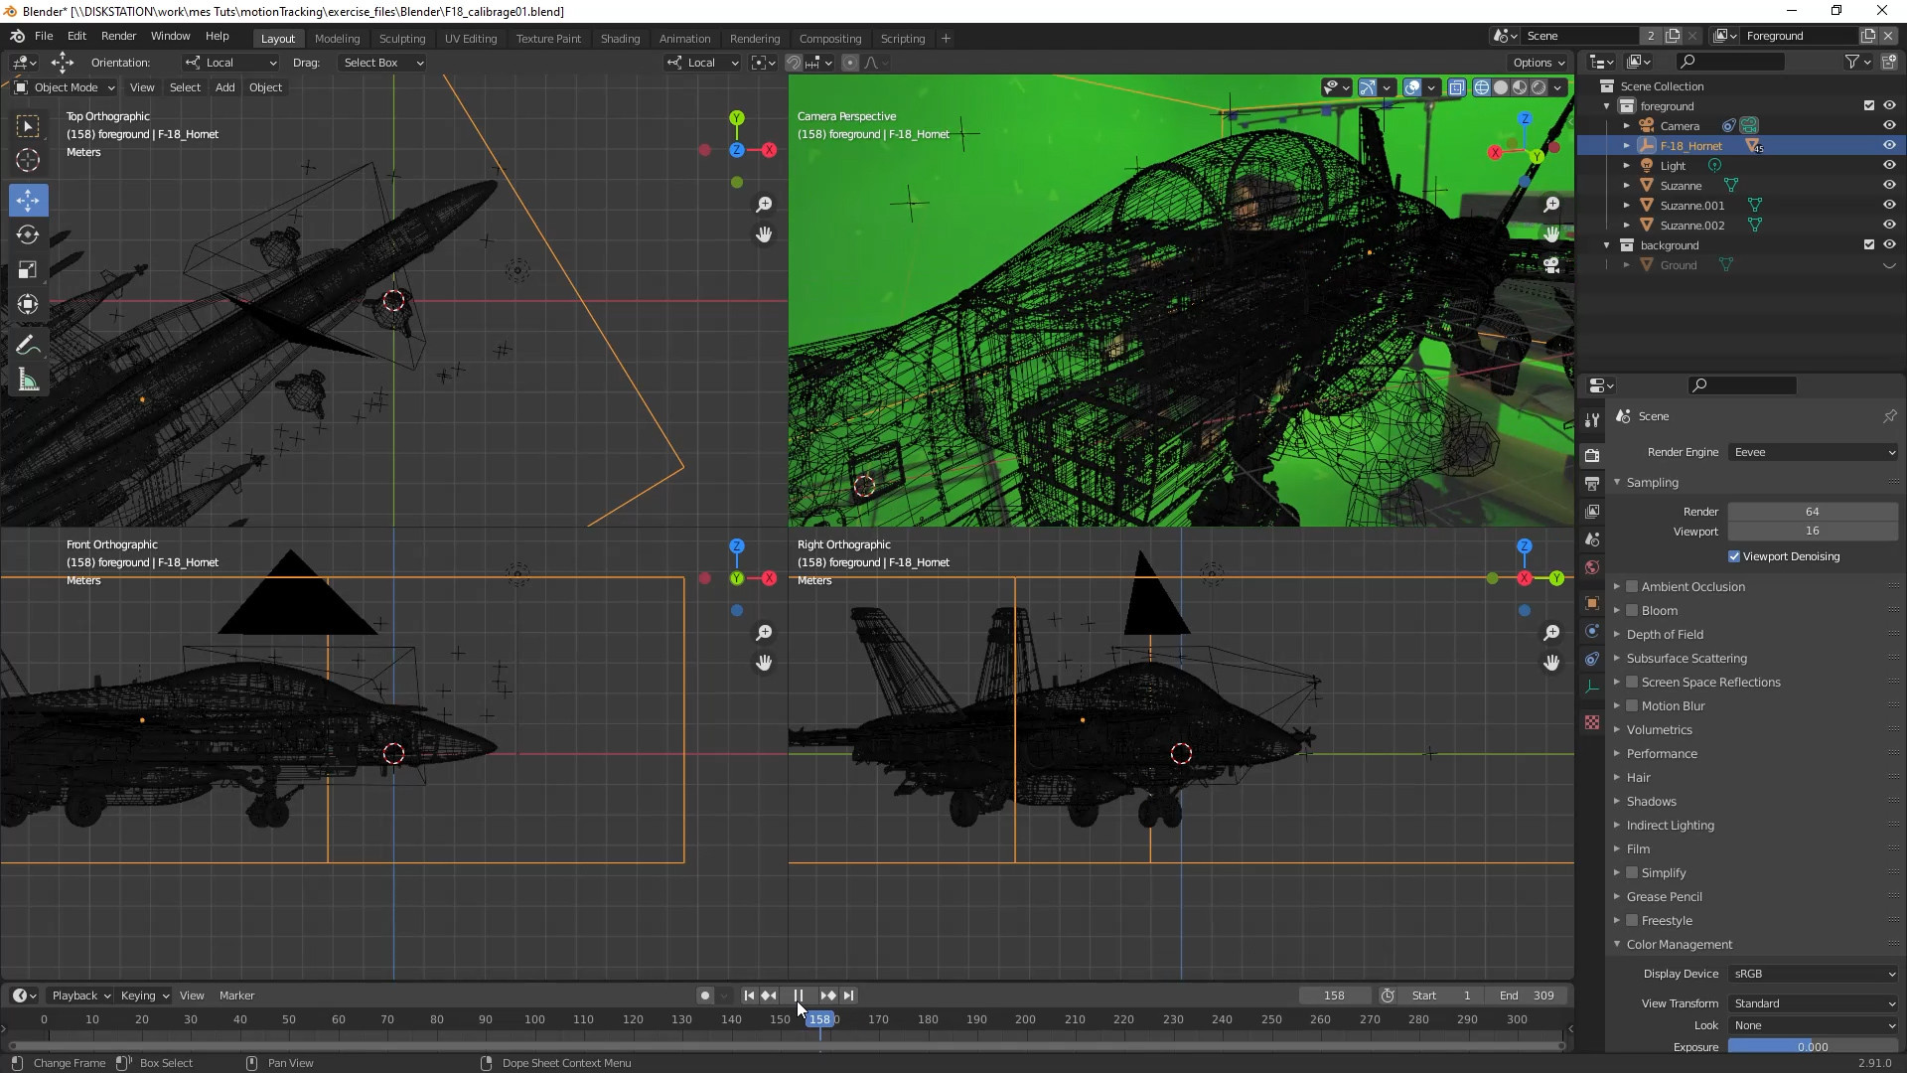
Task: Click zoom icon in Right Orthographic viewport
Action: pyautogui.click(x=1551, y=632)
